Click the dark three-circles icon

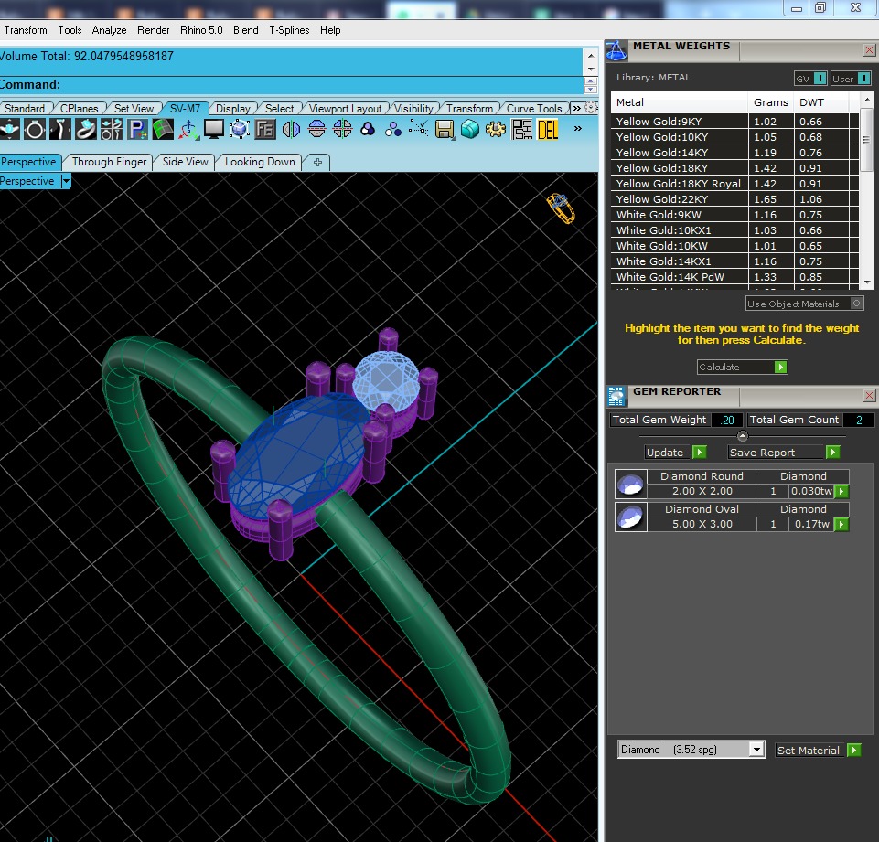click(x=368, y=130)
